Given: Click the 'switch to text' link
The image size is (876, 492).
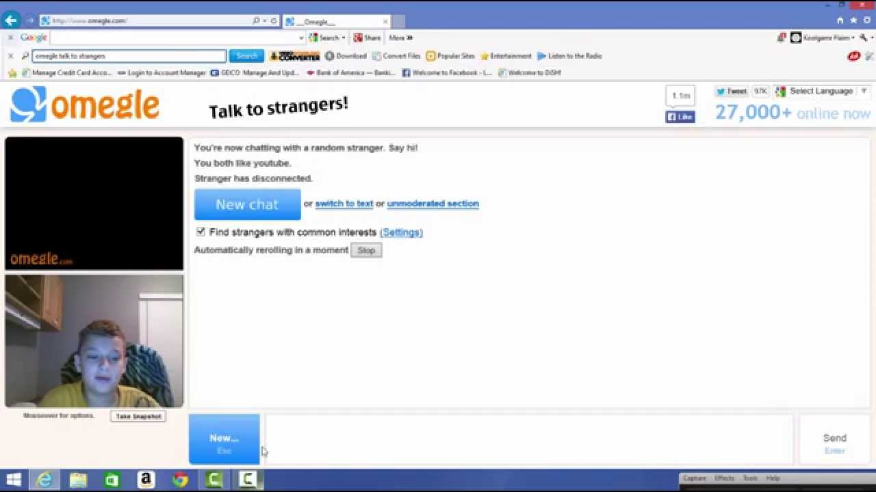Looking at the screenshot, I should pos(344,204).
